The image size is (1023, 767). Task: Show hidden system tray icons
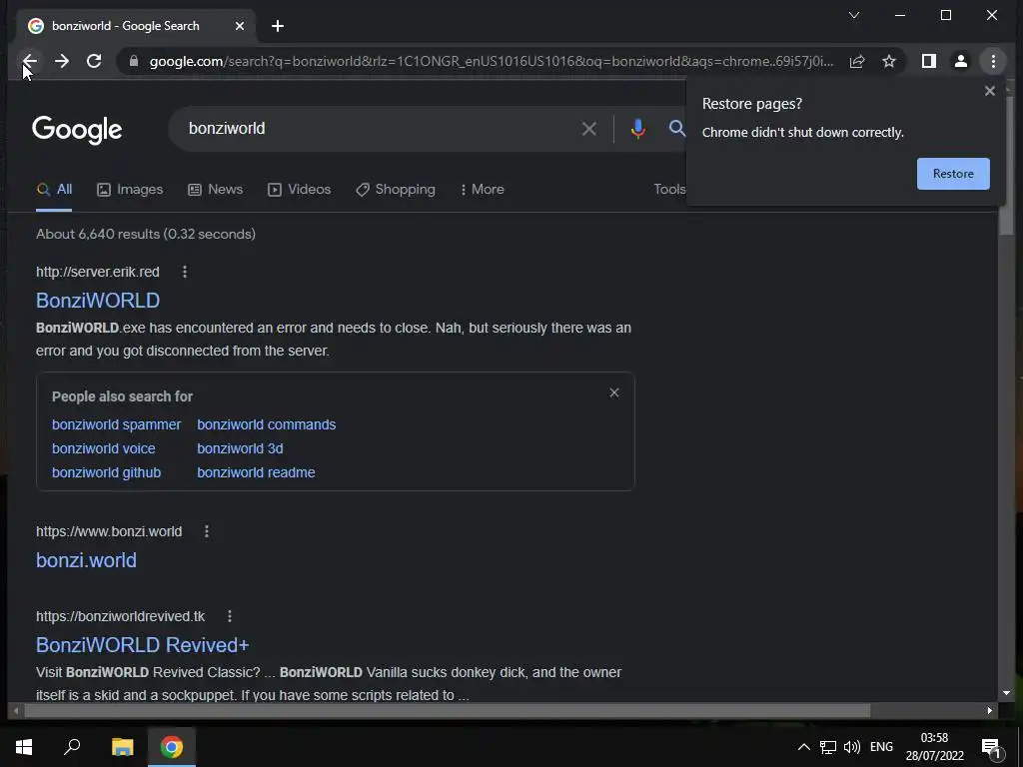tap(804, 747)
